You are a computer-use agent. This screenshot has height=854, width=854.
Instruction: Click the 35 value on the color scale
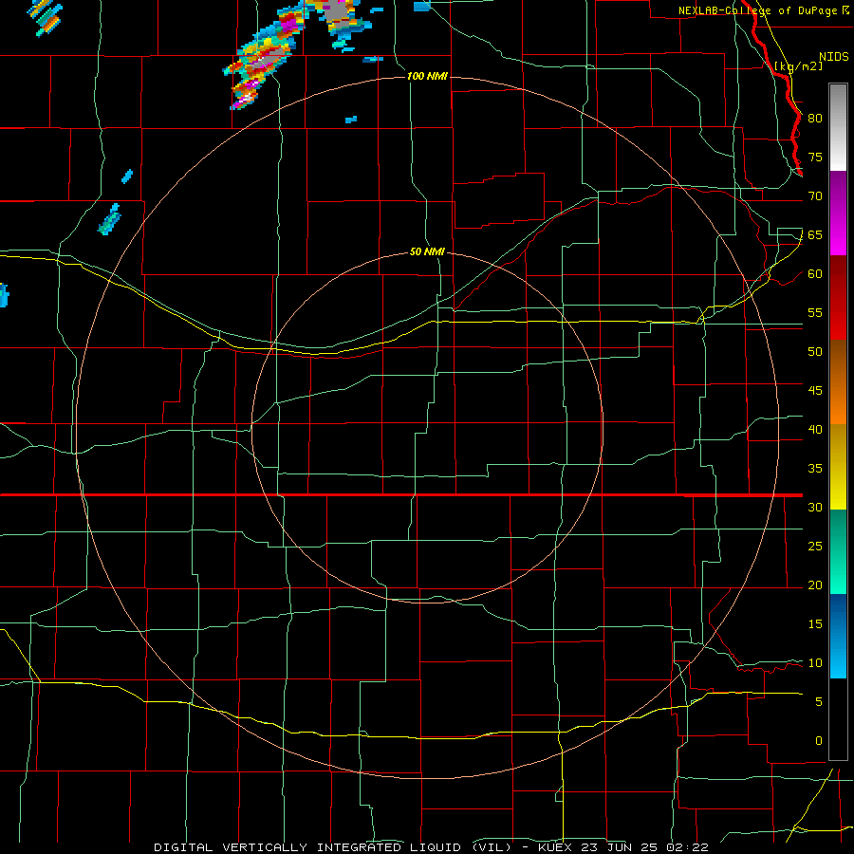coord(815,469)
